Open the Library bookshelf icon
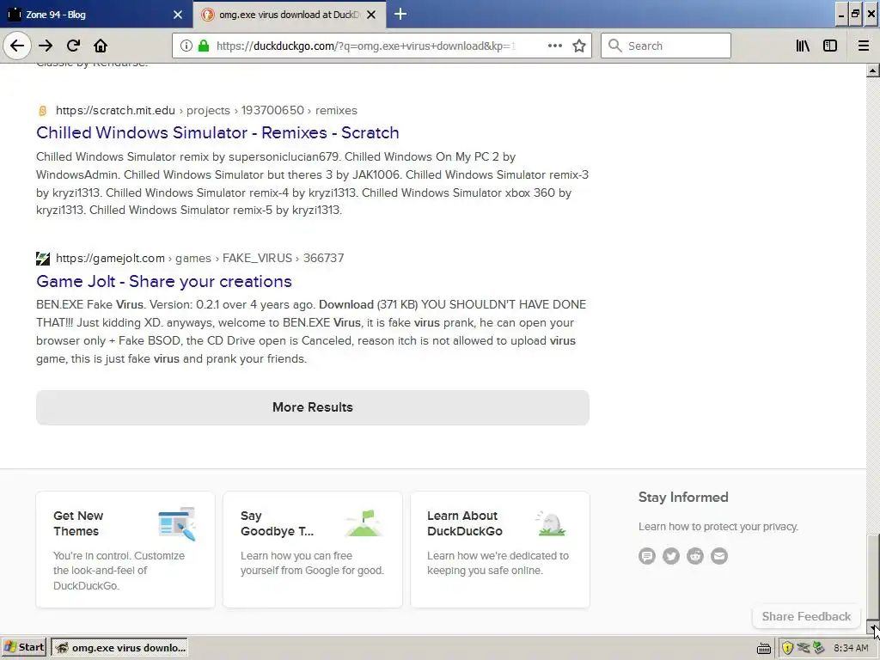The width and height of the screenshot is (880, 660). 803,46
